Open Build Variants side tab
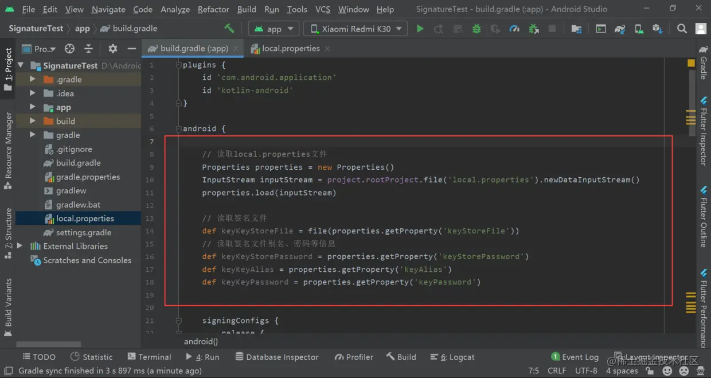The width and height of the screenshot is (711, 378). coord(8,307)
